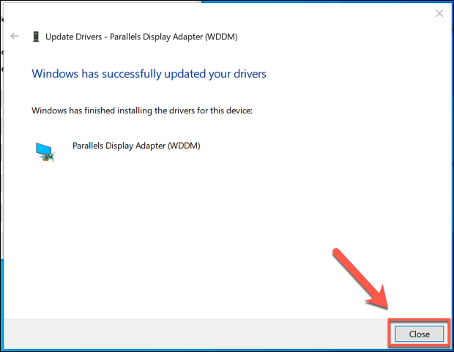Dismiss the dialog with the X button

(439, 13)
